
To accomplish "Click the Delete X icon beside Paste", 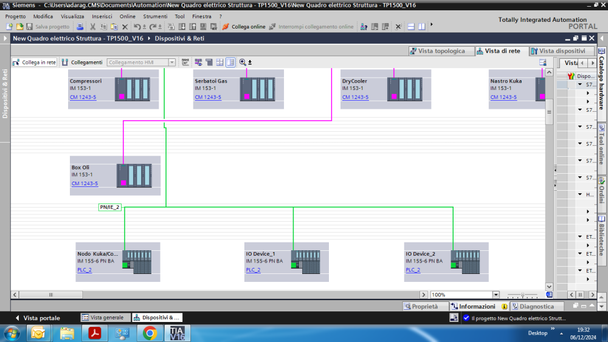I will pos(125,27).
